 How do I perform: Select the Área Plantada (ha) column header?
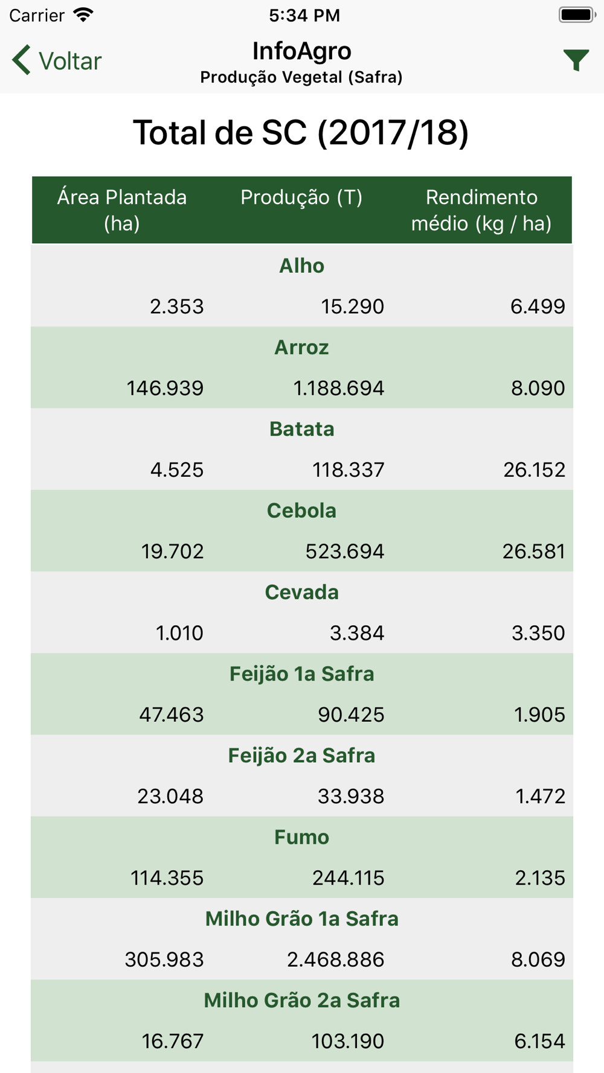[x=122, y=210]
